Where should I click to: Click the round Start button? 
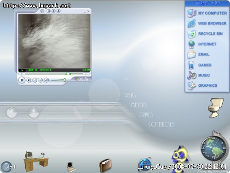8,167
